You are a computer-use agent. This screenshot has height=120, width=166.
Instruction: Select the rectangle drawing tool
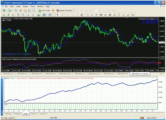coord(110,15)
